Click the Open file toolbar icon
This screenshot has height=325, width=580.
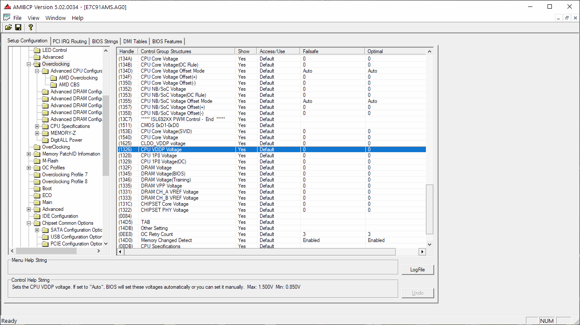click(x=8, y=27)
